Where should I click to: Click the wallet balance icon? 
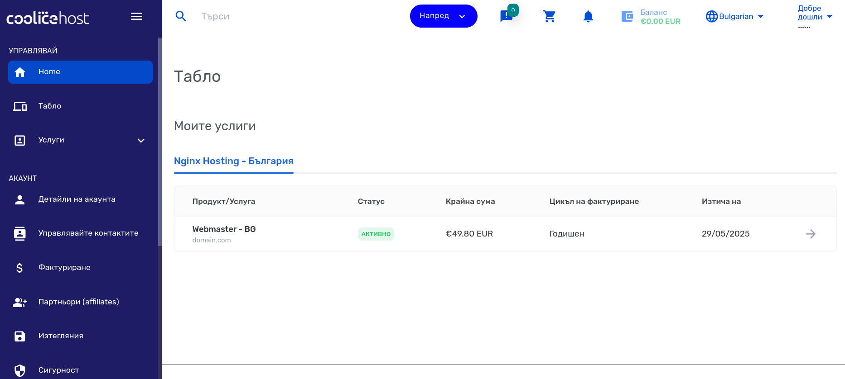(627, 17)
